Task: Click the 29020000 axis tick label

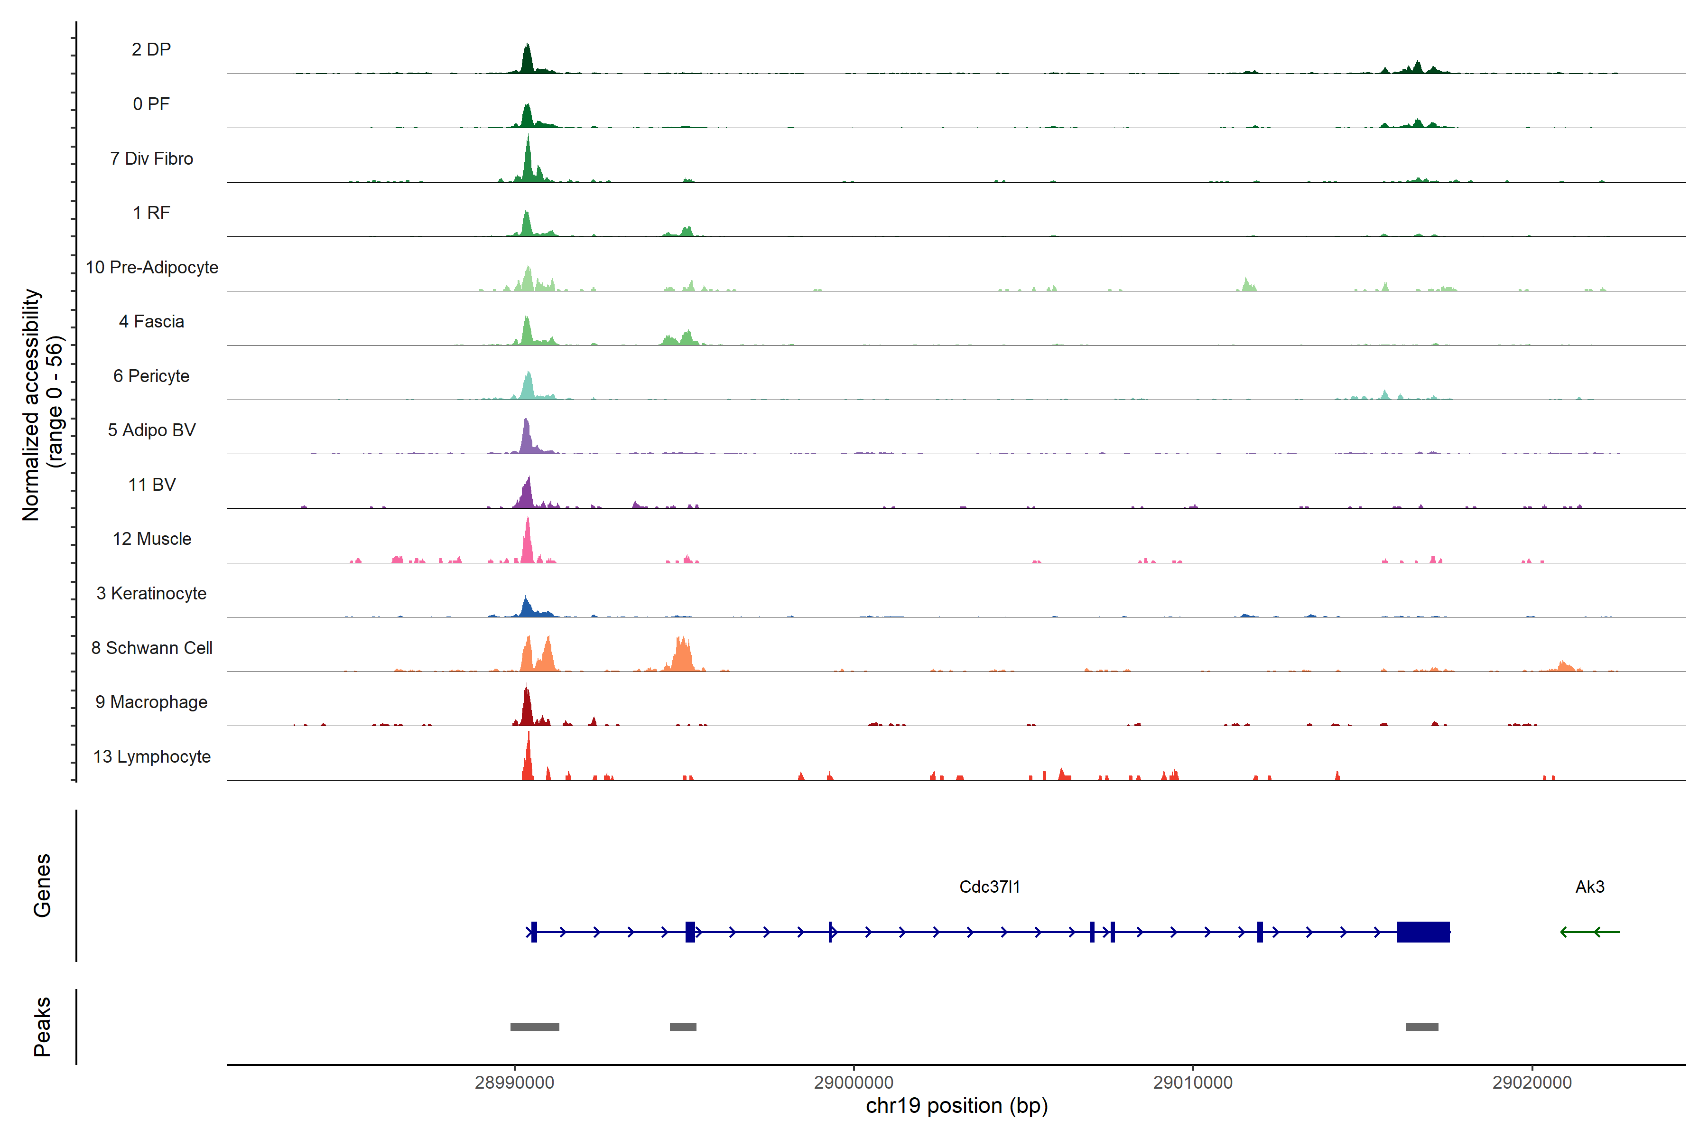Action: (1532, 1083)
